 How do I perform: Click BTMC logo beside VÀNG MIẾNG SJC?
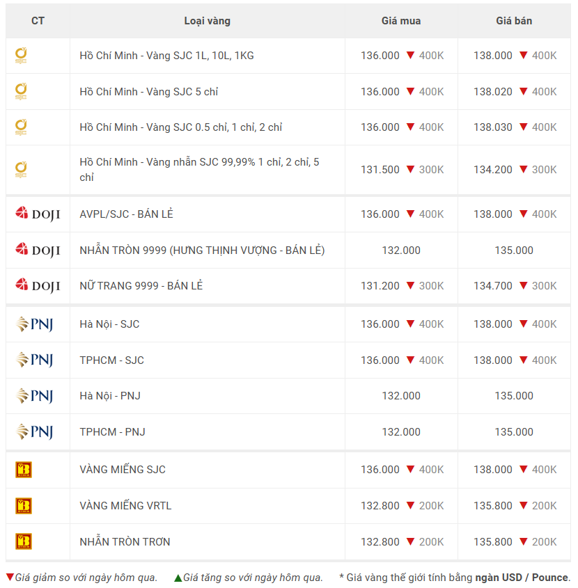coord(24,470)
